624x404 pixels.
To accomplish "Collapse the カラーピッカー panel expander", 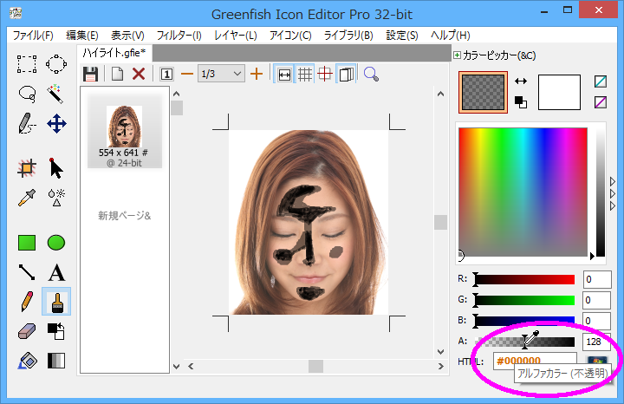I will 457,55.
